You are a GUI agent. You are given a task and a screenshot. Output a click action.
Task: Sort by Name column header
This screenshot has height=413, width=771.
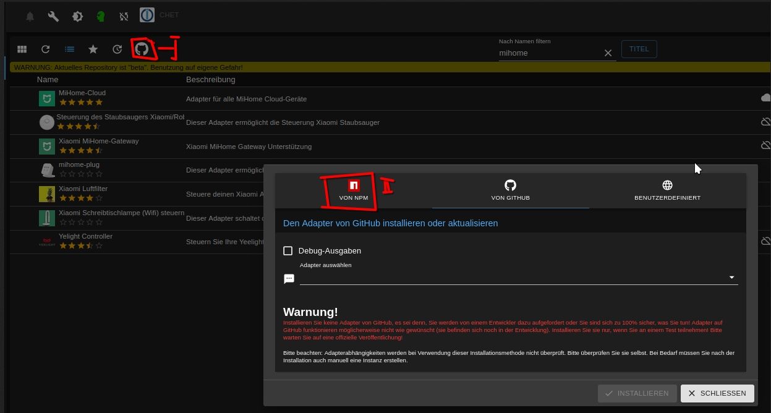[48, 79]
